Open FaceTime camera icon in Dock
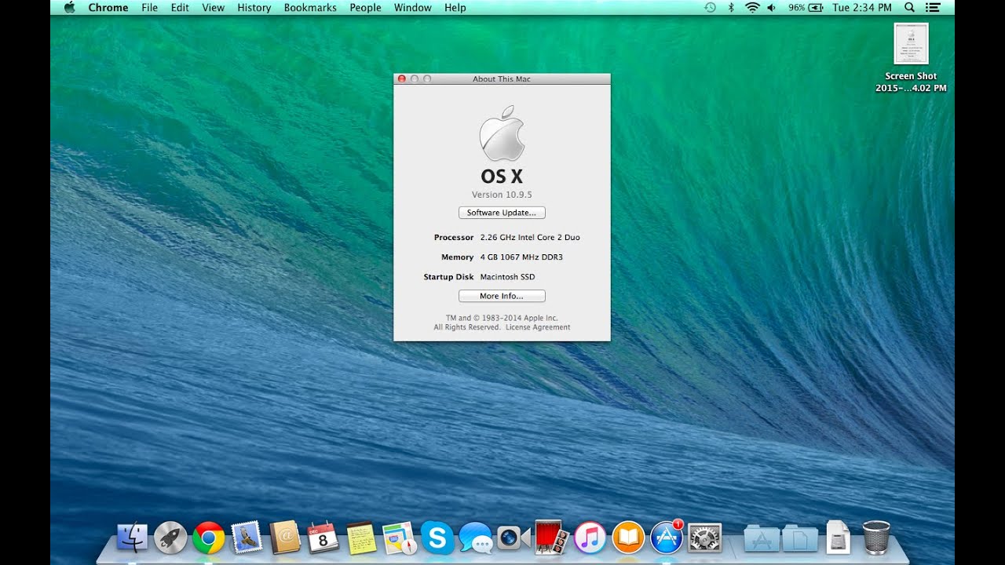 513,538
